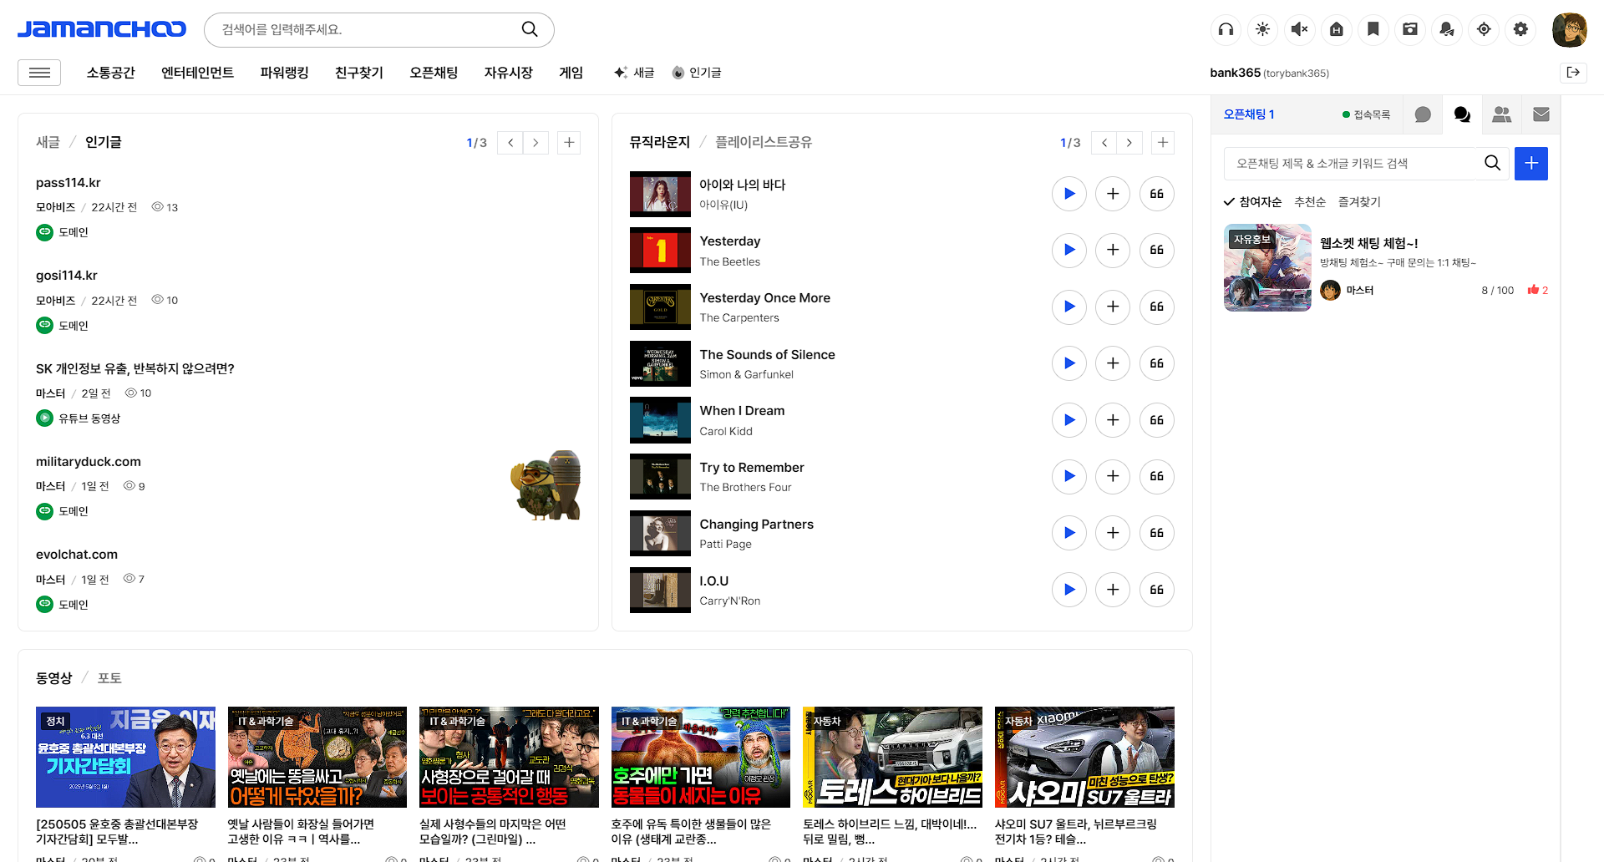Click the search magnifier in top bar
The height and width of the screenshot is (862, 1604).
[x=530, y=29]
